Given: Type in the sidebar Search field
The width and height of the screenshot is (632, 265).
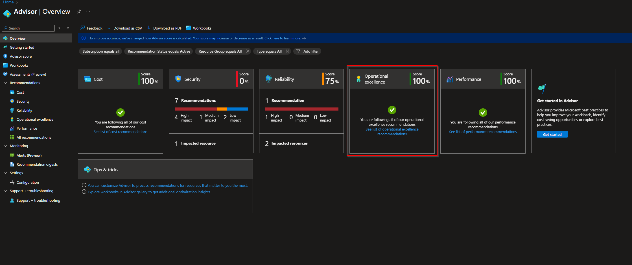Looking at the screenshot, I should click(x=28, y=28).
